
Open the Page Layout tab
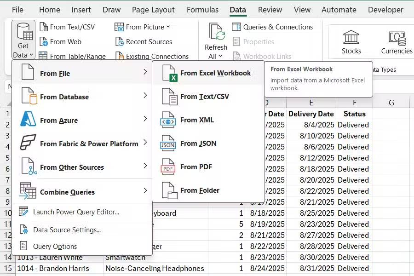pyautogui.click(x=153, y=10)
